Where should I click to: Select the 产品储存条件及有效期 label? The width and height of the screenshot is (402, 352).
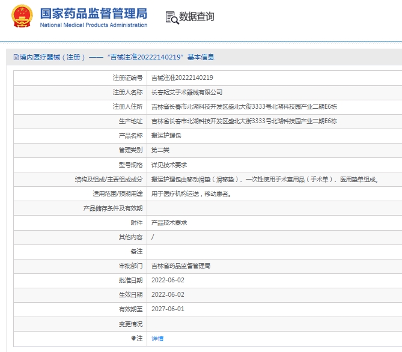(x=113, y=208)
